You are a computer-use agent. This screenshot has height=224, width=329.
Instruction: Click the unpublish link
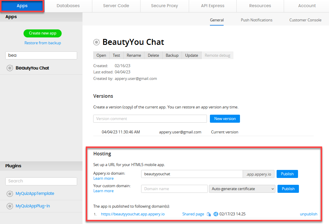(x=308, y=214)
